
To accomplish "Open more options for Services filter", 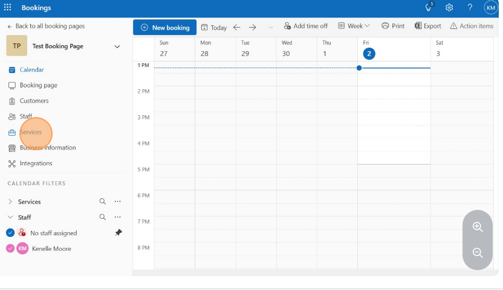I will coord(118,201).
